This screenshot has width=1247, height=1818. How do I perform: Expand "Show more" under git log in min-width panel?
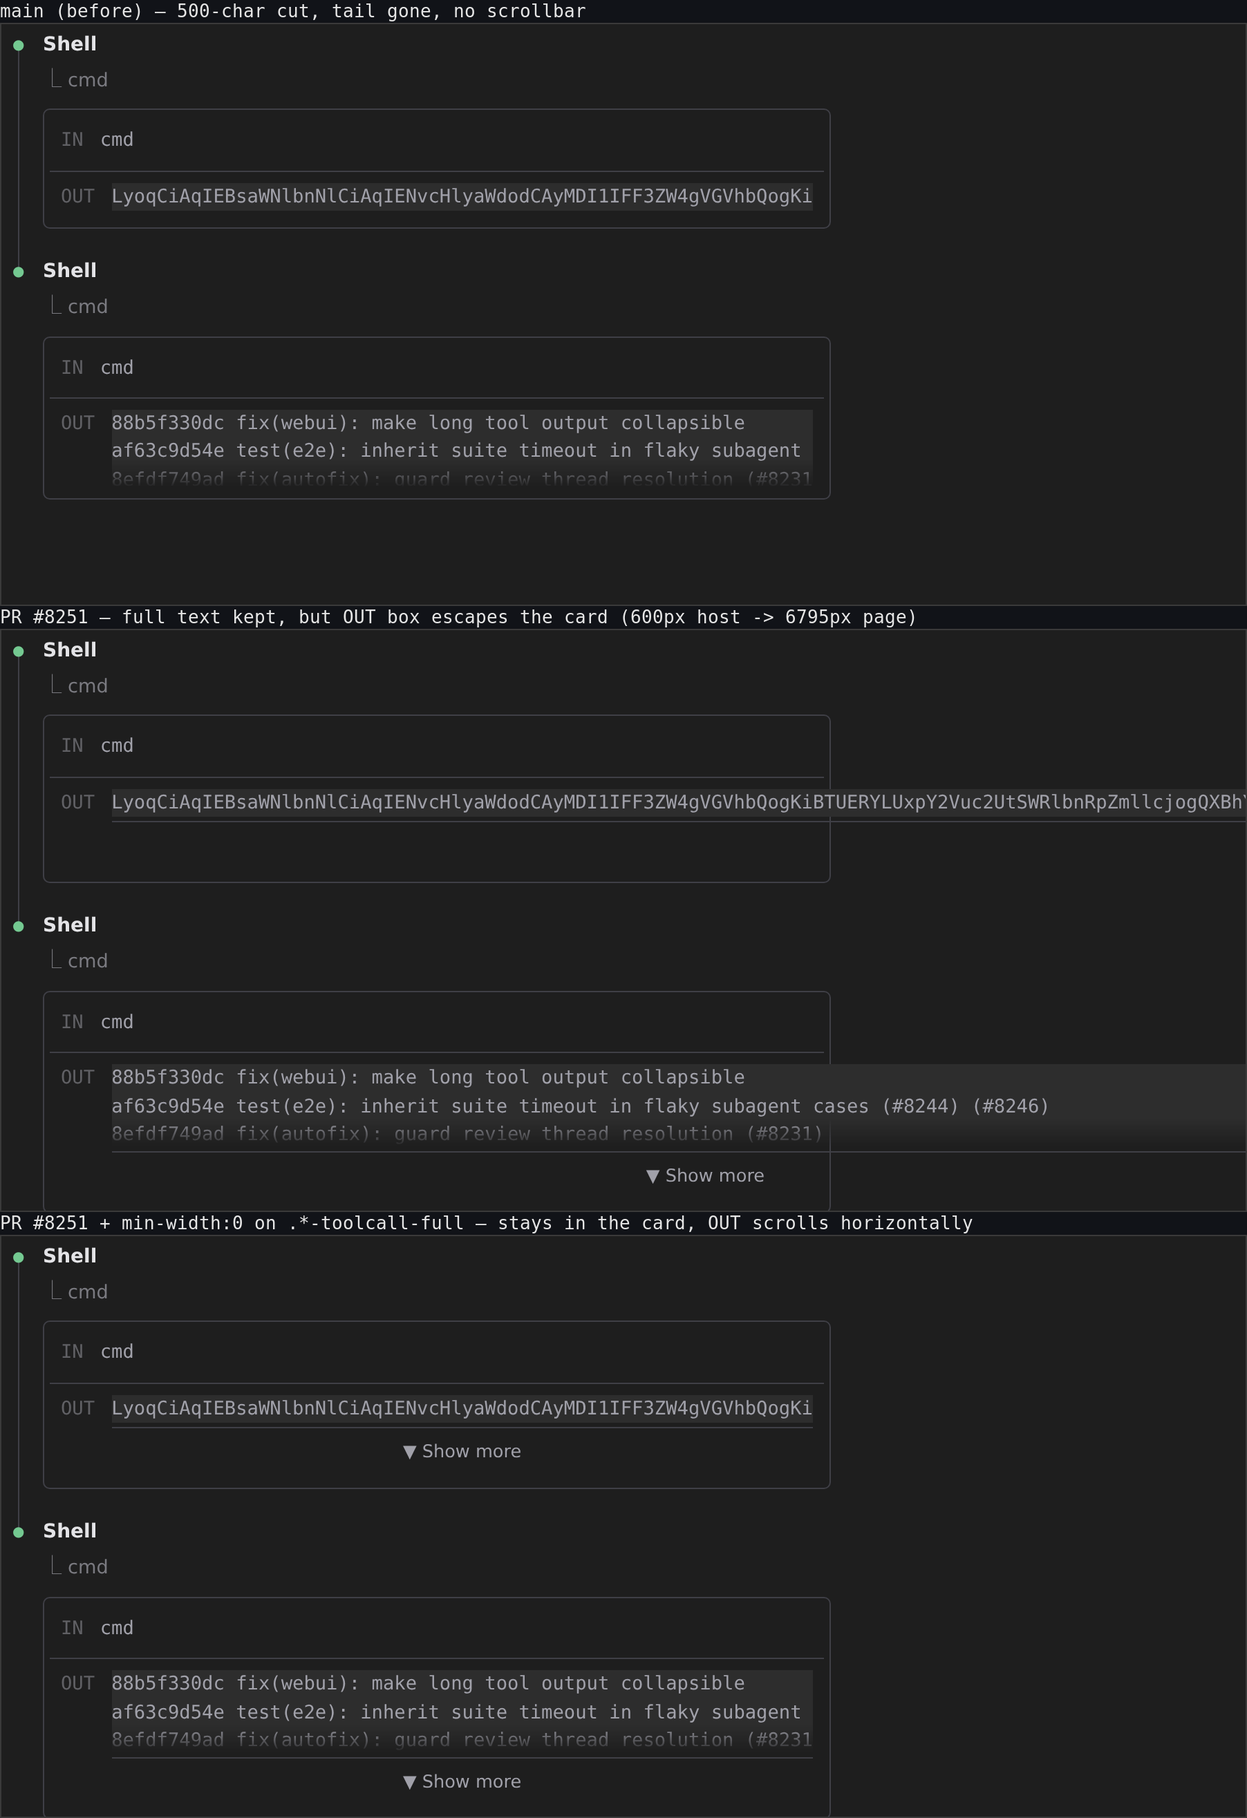[462, 1781]
